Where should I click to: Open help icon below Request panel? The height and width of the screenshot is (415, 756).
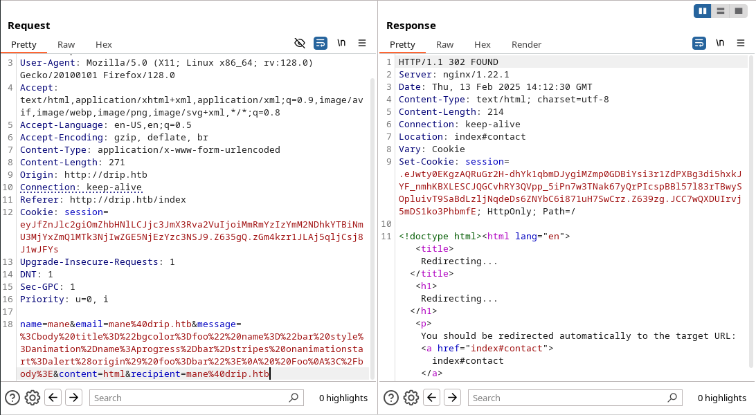(12, 398)
